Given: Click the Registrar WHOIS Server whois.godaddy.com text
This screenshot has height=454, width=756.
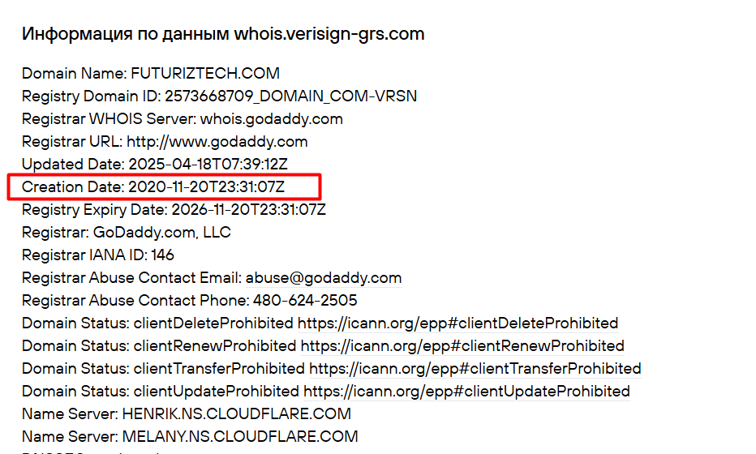Looking at the screenshot, I should point(183,119).
